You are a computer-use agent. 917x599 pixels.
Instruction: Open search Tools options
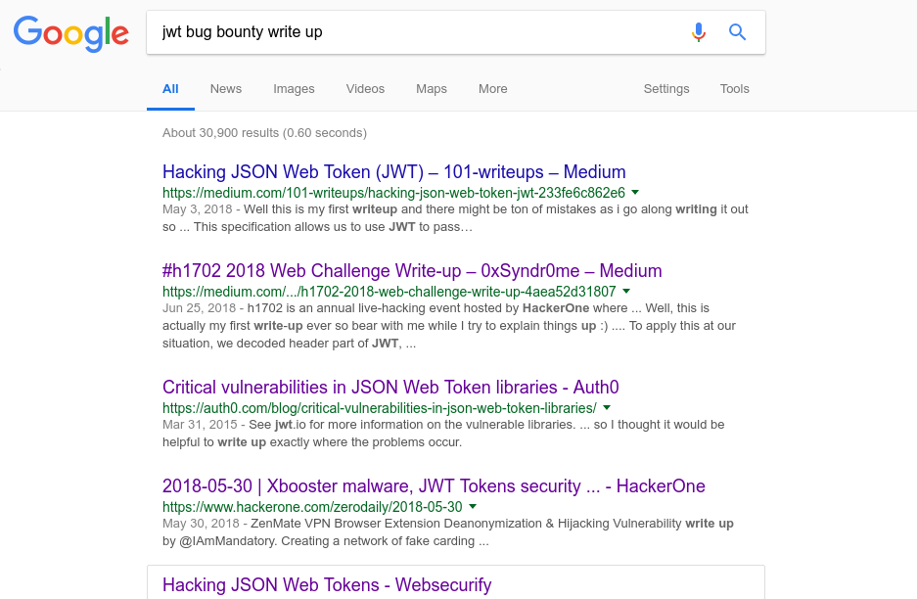pos(734,89)
